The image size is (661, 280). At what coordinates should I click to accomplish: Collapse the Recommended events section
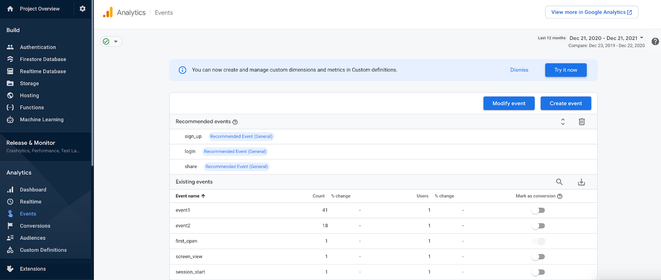(x=563, y=122)
